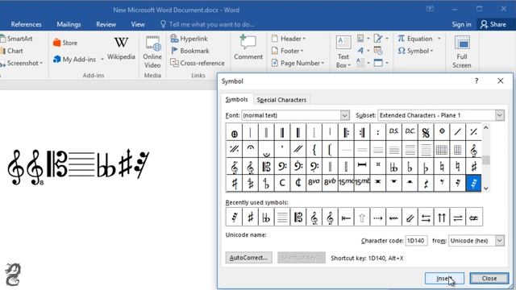Click the symbol grid scrollbar thumb
Screen dimensions: 516x290
(485, 160)
